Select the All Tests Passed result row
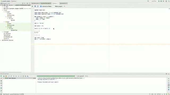The width and height of the screenshot is (170, 95). tap(19, 78)
